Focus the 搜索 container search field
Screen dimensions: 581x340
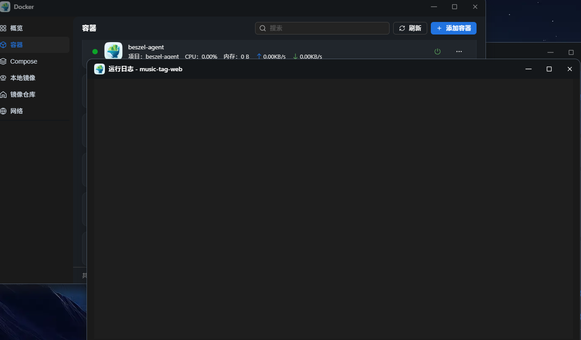pyautogui.click(x=322, y=28)
